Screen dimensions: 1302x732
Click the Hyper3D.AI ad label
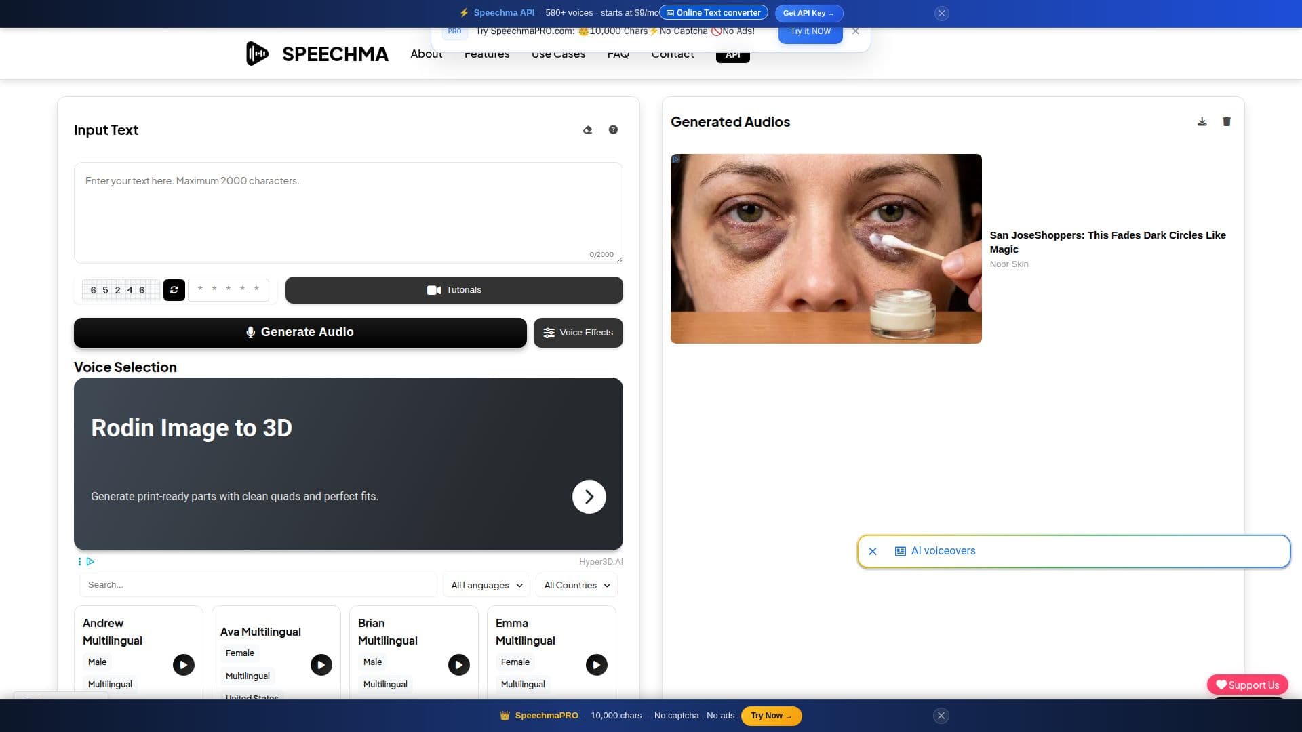click(x=600, y=562)
